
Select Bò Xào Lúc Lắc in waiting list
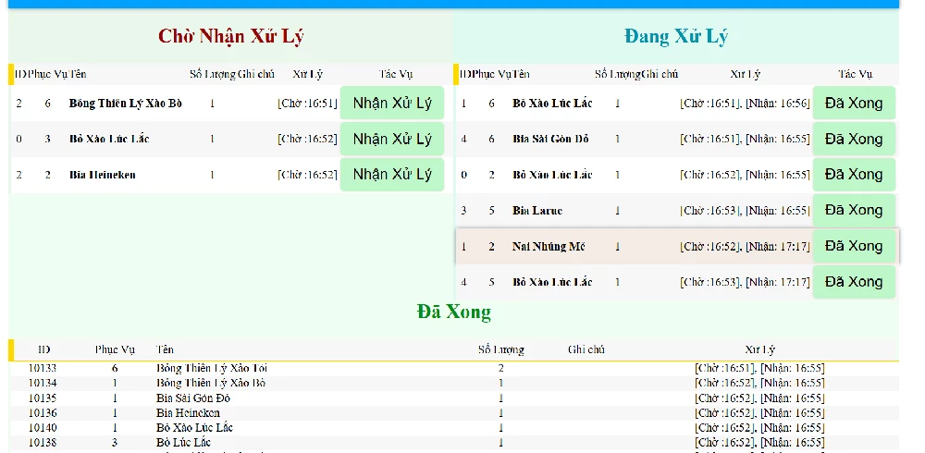coord(109,140)
